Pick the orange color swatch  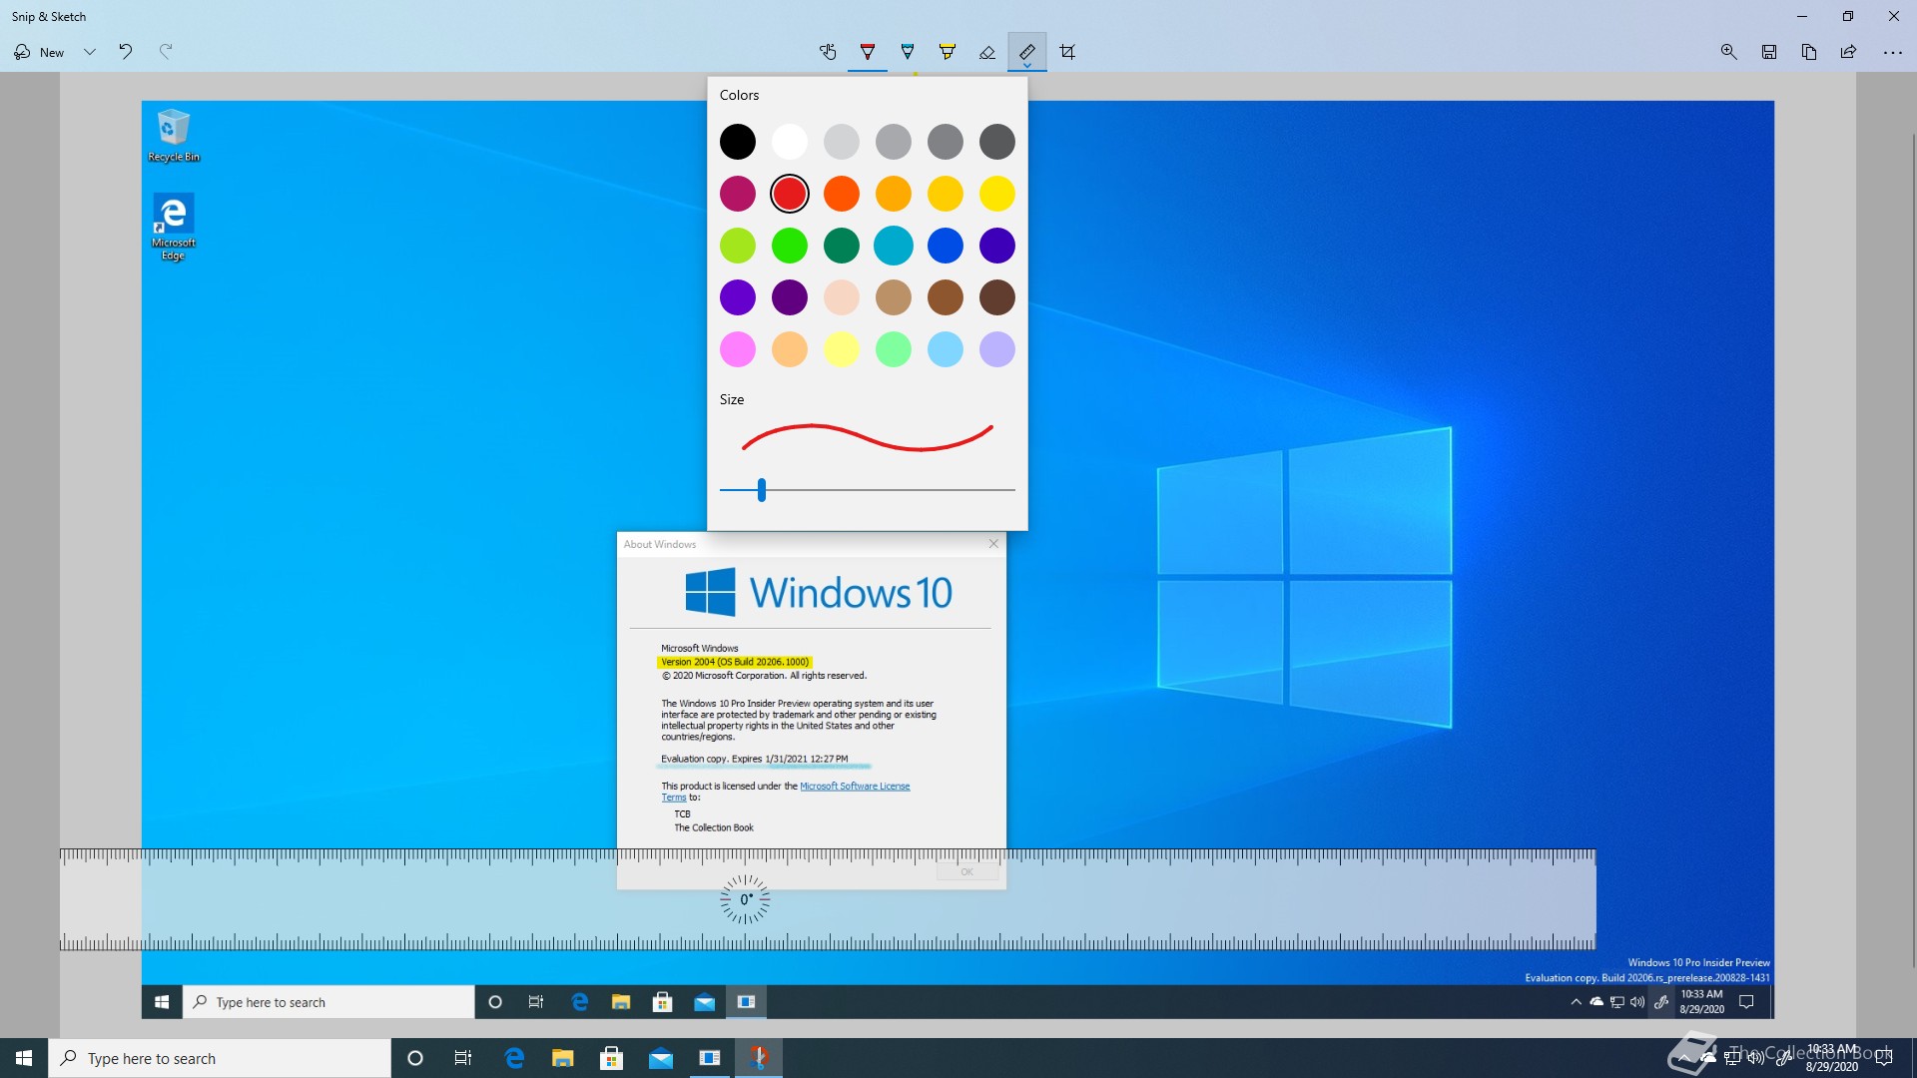pos(842,194)
